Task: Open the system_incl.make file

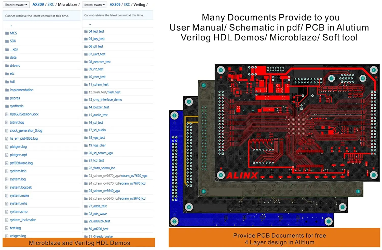Action: (x=23, y=220)
